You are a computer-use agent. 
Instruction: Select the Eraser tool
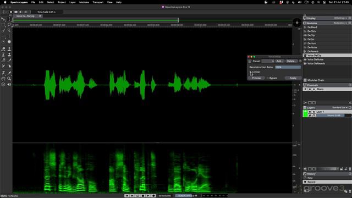[3, 49]
